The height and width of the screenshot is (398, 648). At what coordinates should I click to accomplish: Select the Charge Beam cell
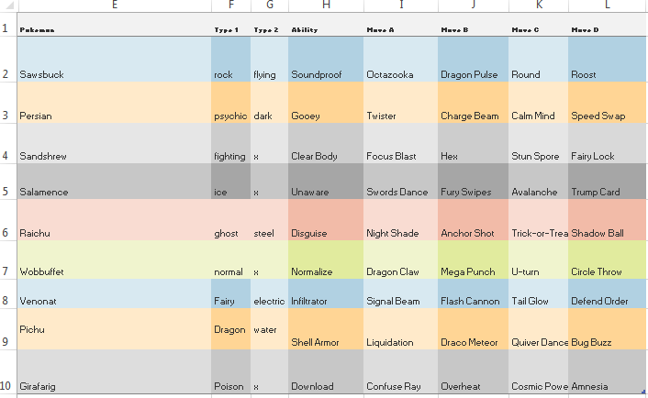point(474,103)
